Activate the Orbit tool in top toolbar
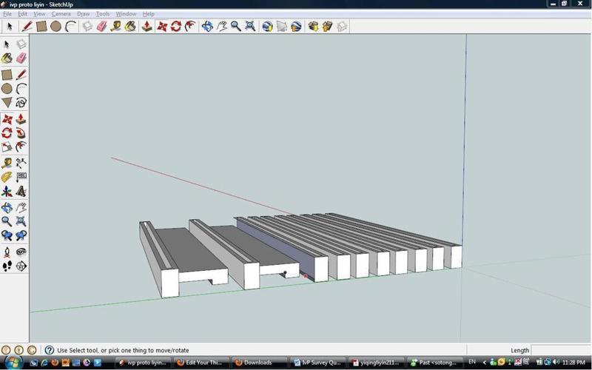This screenshot has height=370, width=592. tap(207, 27)
